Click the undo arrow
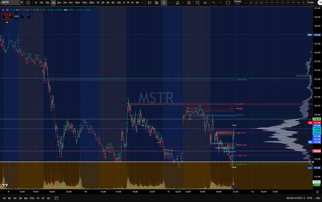 214,3
